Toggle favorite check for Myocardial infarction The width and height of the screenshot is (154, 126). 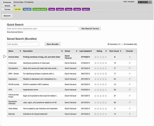coord(130,102)
